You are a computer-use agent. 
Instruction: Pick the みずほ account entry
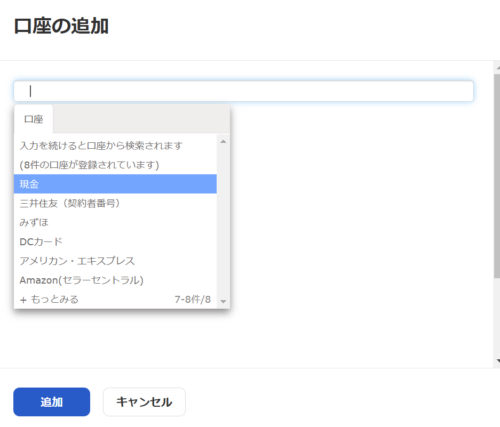(115, 222)
